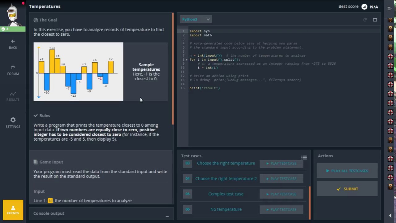Collapse the right chat sidebar arrow
Image resolution: width=396 pixels, height=223 pixels.
pyautogui.click(x=390, y=216)
